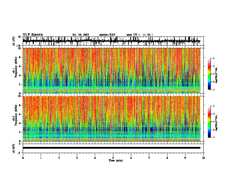
Task: Click the "station=KAP" header label
Action: (107, 35)
